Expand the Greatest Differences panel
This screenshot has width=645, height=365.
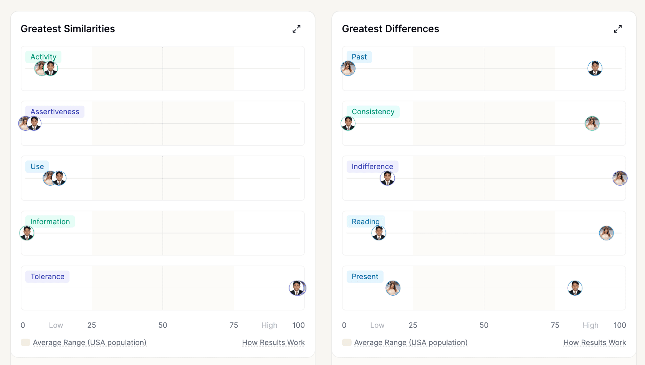point(617,29)
